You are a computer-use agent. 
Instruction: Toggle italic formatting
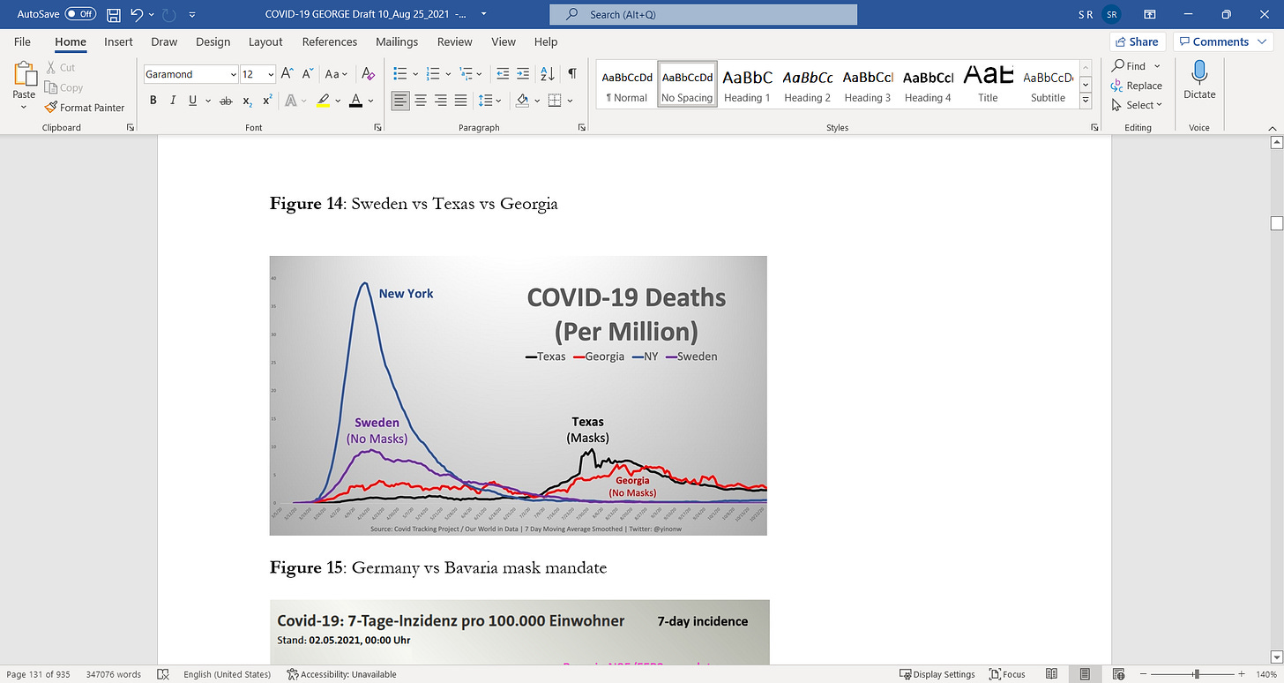coord(173,101)
